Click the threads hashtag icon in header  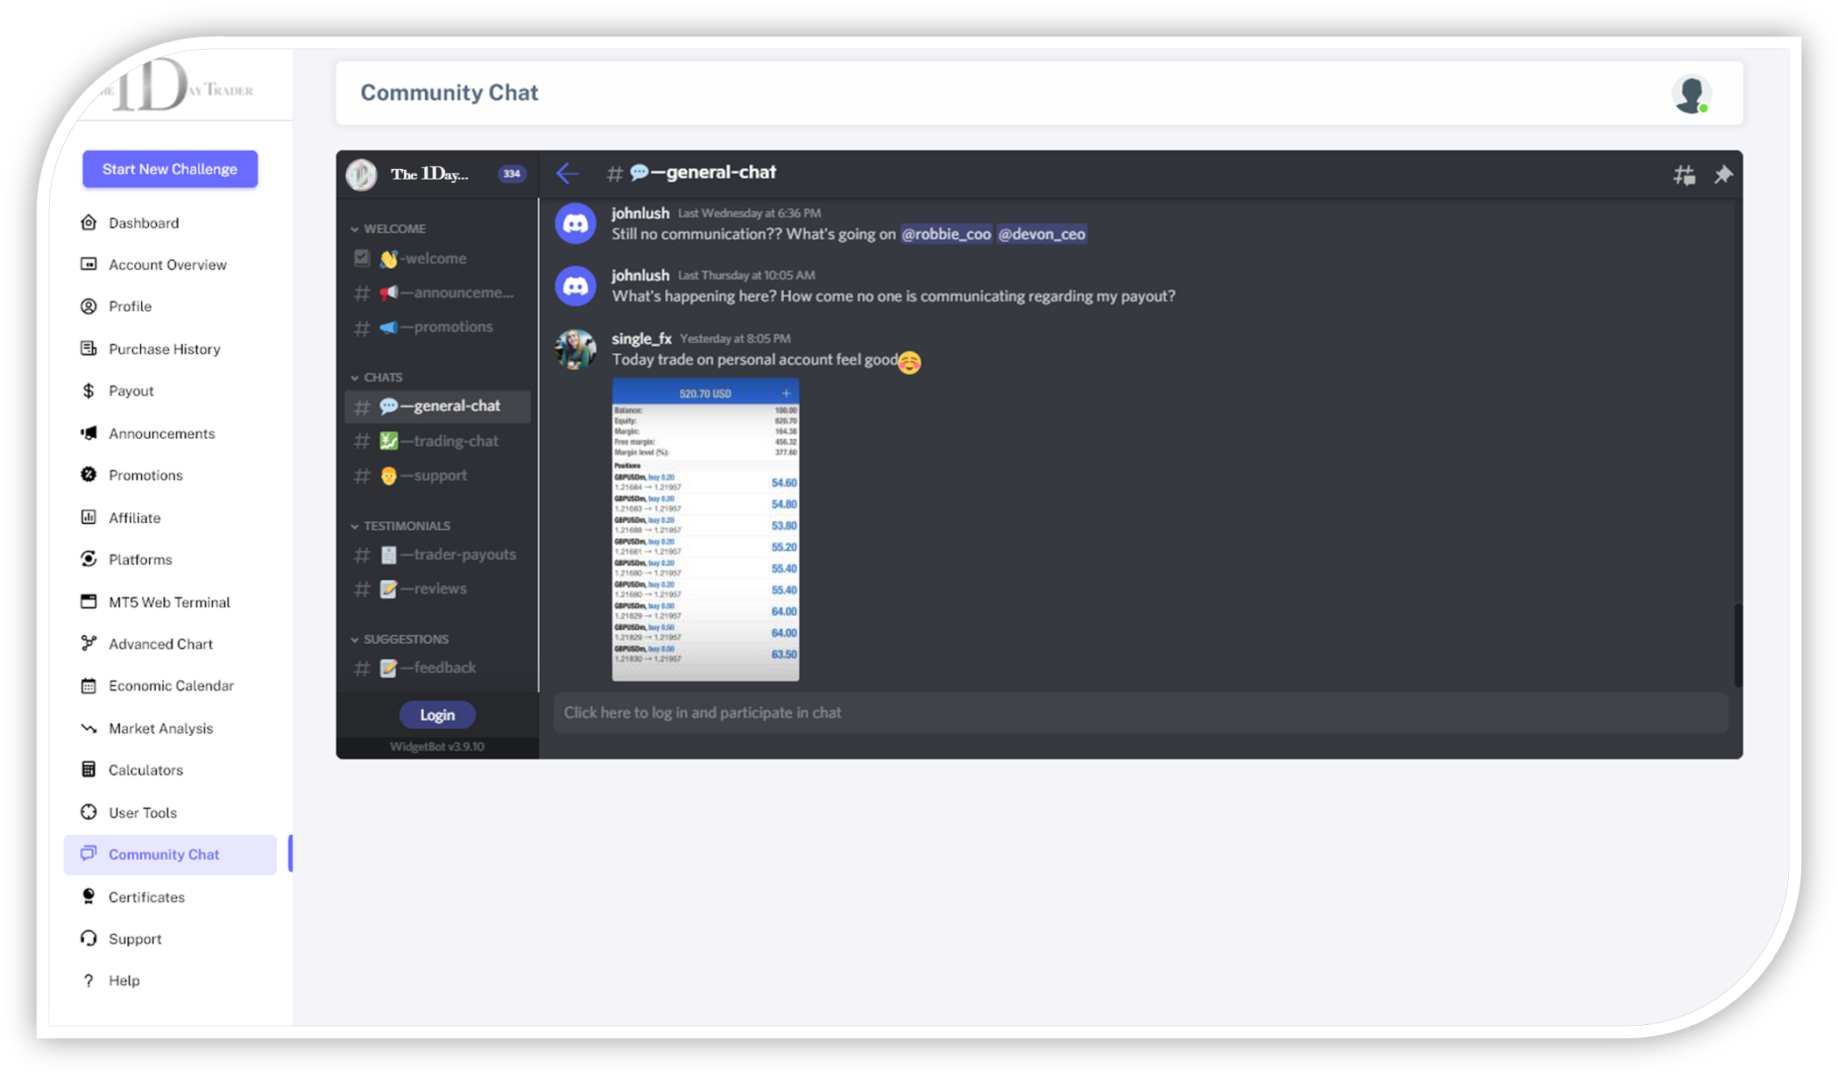coord(1683,174)
